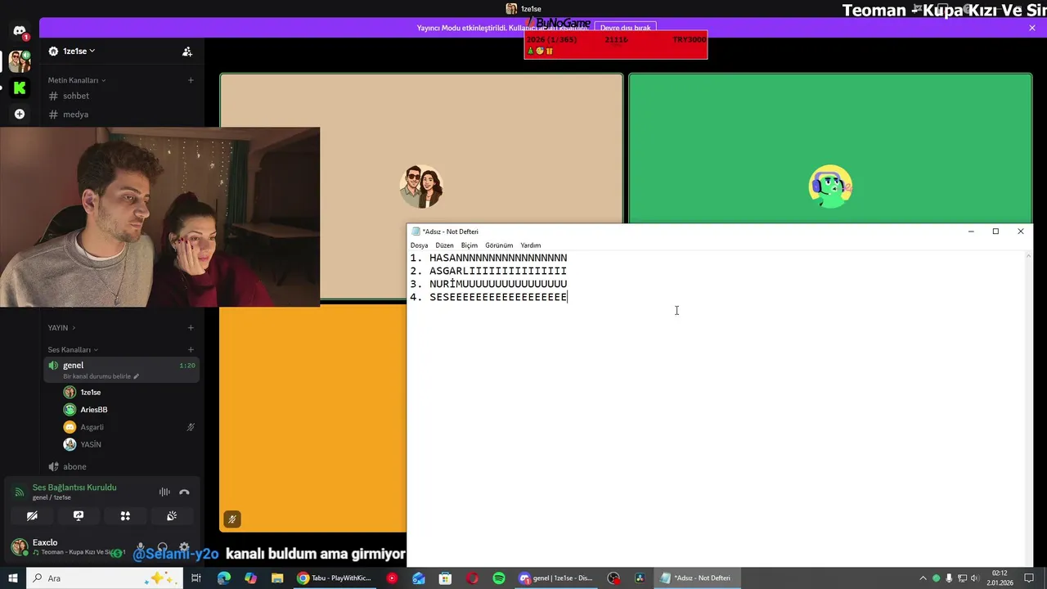
Task: Click Notepad vertical scrollbar up arrow
Action: [1028, 256]
